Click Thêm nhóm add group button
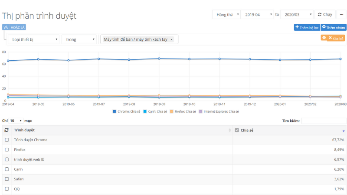This screenshot has width=347, height=195. coord(334,27)
